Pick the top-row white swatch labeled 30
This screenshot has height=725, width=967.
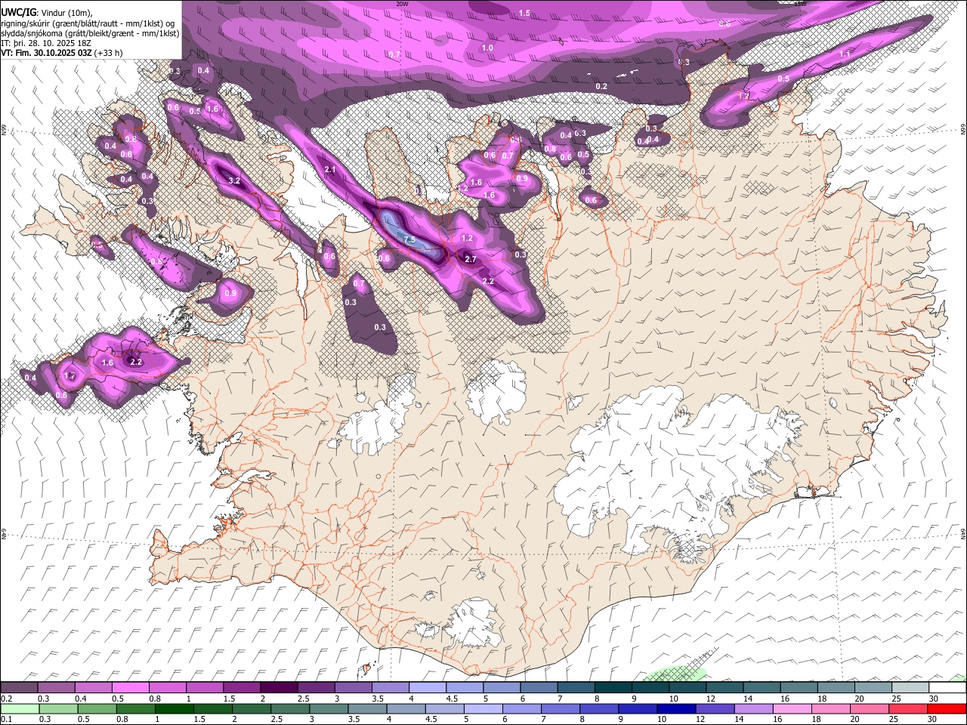pyautogui.click(x=947, y=687)
